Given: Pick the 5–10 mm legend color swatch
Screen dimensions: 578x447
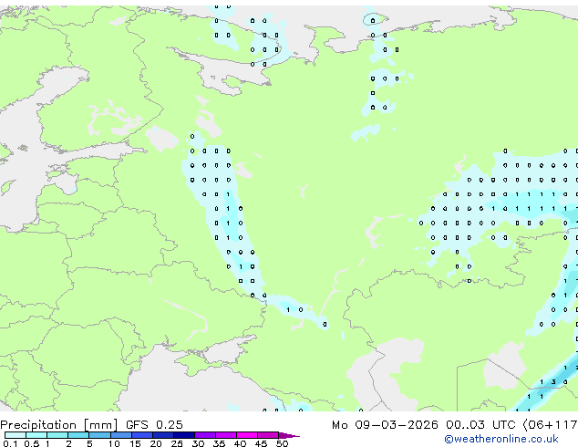Looking at the screenshot, I should (x=100, y=435).
